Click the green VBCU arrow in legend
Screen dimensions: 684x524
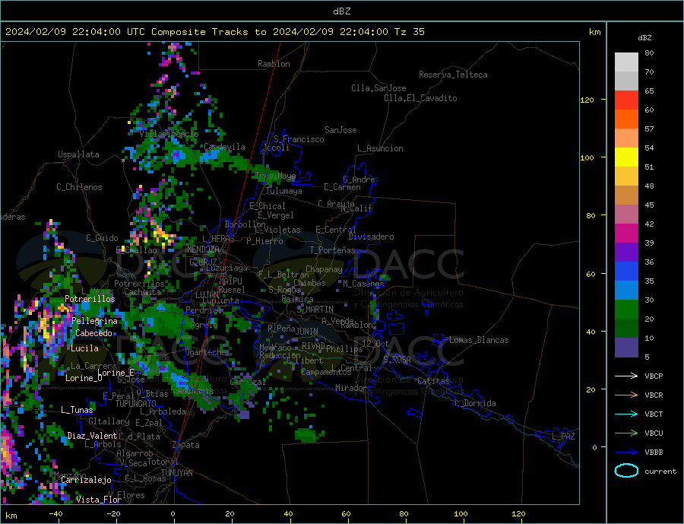pos(626,433)
